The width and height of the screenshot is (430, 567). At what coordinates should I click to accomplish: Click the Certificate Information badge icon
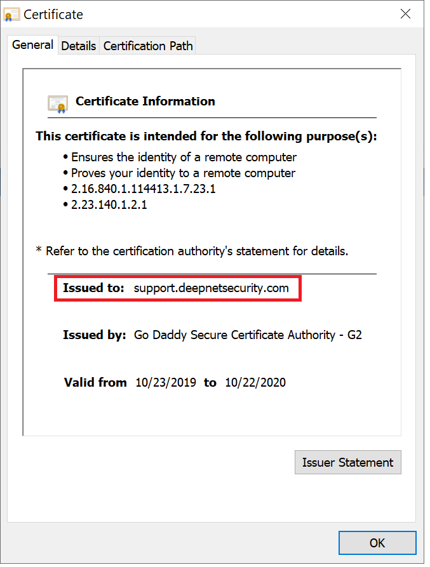tap(58, 103)
